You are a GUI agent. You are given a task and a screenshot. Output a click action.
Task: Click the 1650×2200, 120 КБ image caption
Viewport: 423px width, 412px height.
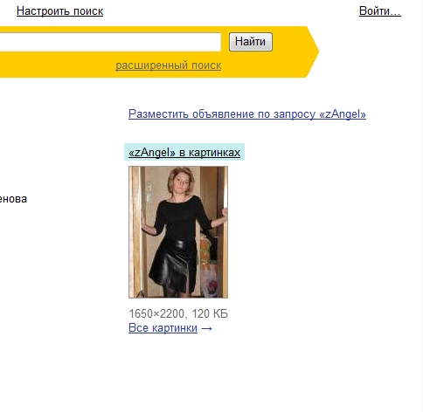[x=178, y=313]
